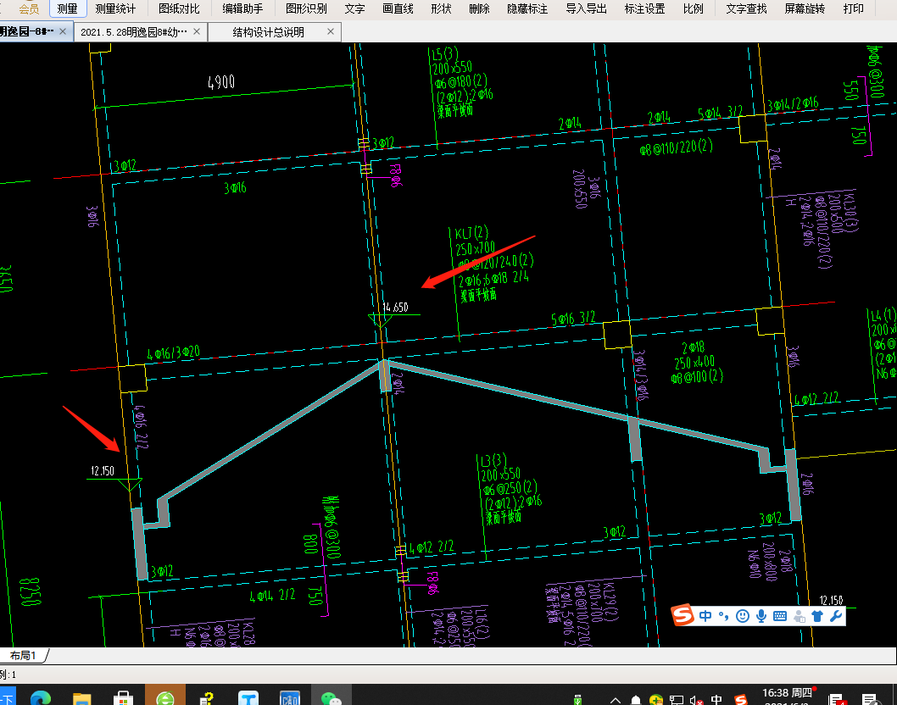Open the 图纸对比 drawing compare menu
Image resolution: width=897 pixels, height=705 pixels.
point(179,8)
